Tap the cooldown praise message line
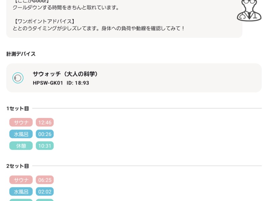This screenshot has width=268, height=201. coord(66,8)
